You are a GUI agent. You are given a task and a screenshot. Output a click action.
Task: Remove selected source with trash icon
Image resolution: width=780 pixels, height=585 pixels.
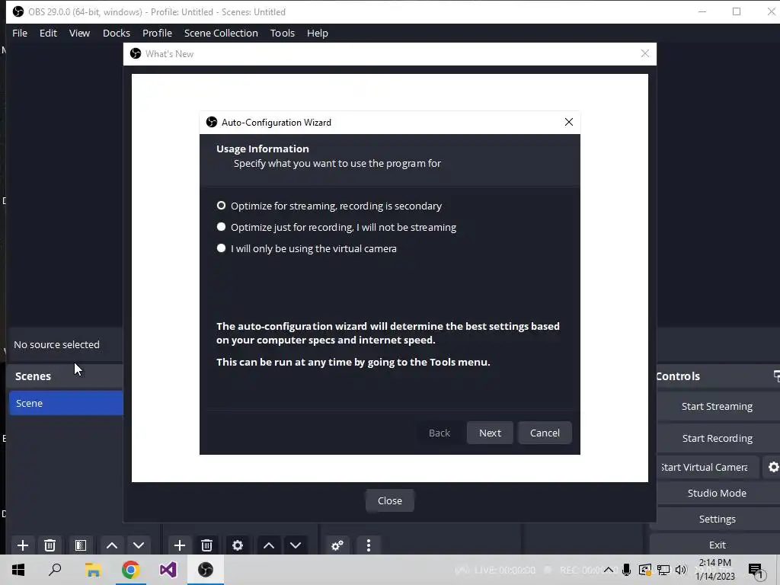(x=207, y=545)
